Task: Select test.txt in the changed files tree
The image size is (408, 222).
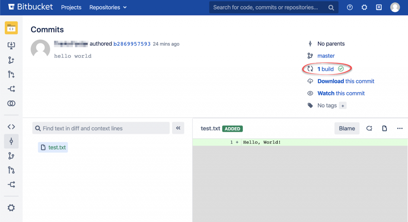Action: 57,147
